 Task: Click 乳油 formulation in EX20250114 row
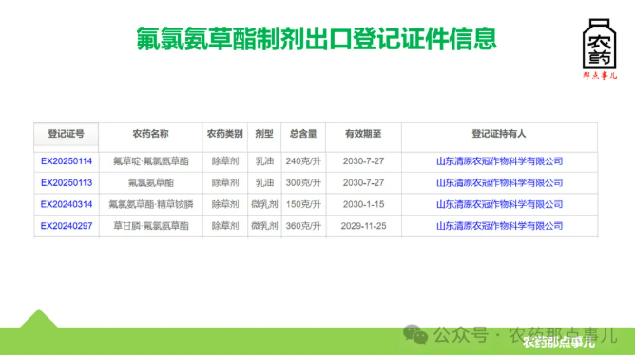click(264, 161)
